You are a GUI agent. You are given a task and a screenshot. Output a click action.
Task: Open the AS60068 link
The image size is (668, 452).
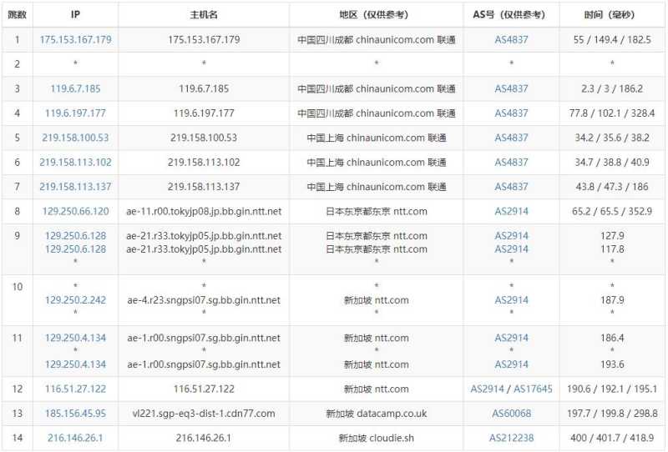pyautogui.click(x=511, y=414)
